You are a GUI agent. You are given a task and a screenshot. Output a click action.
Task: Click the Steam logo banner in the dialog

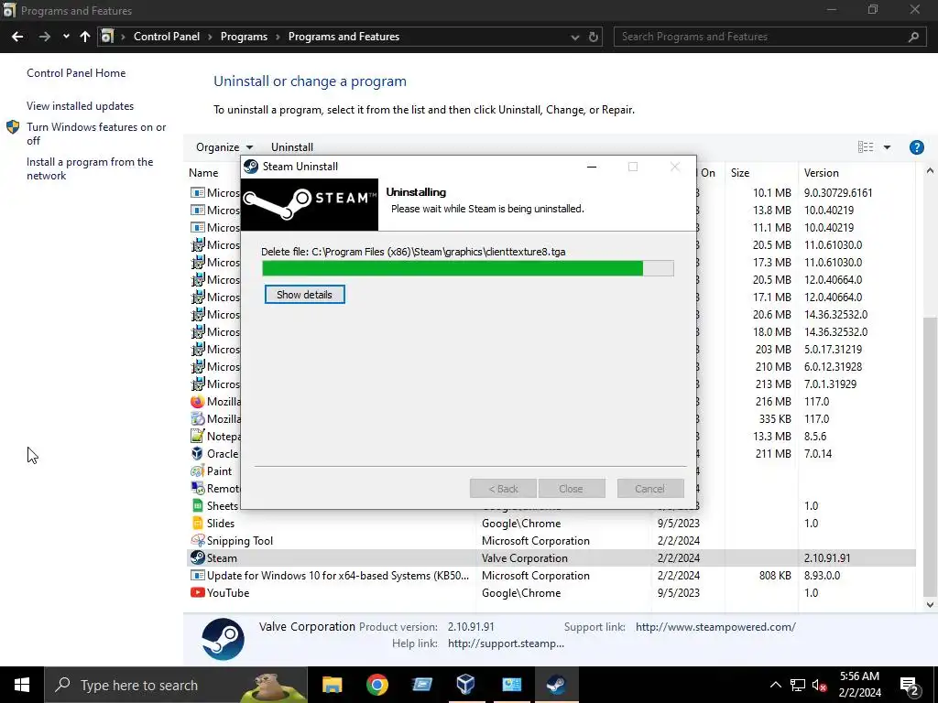point(310,204)
